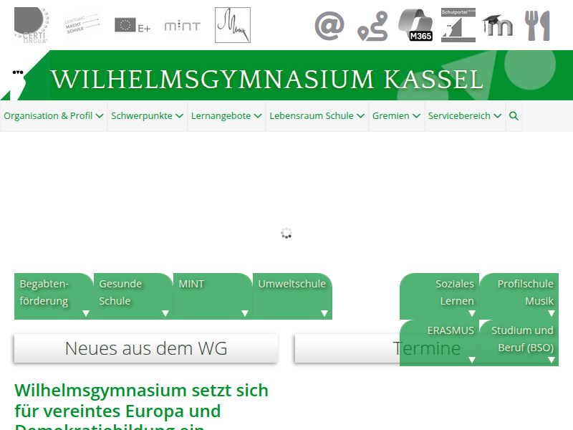This screenshot has height=430, width=573.
Task: Click the Profilschule Musik tile label
Action: [525, 292]
